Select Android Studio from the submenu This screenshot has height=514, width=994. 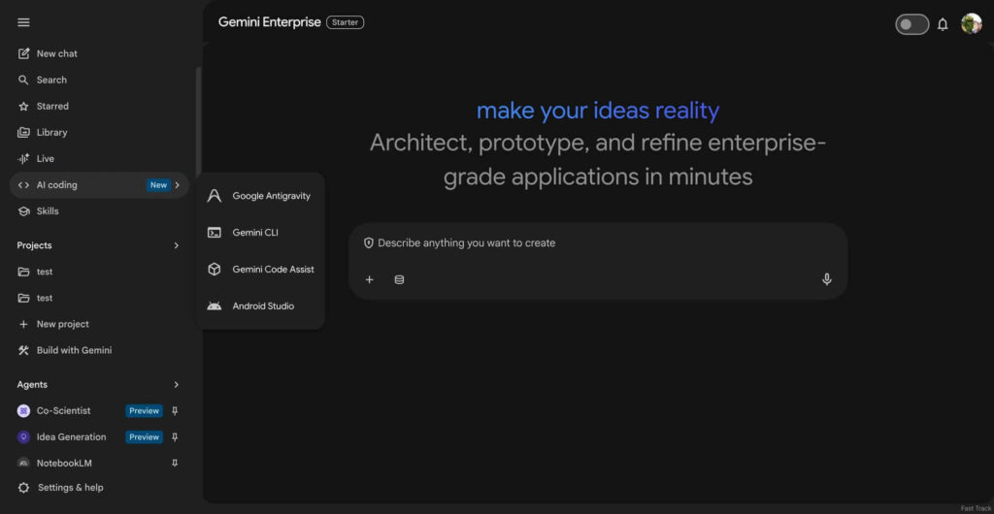[260, 305]
